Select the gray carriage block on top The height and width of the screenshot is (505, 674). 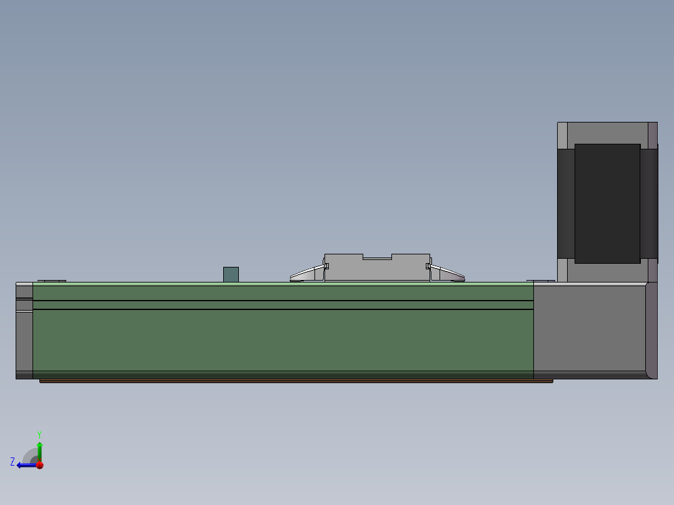click(377, 267)
